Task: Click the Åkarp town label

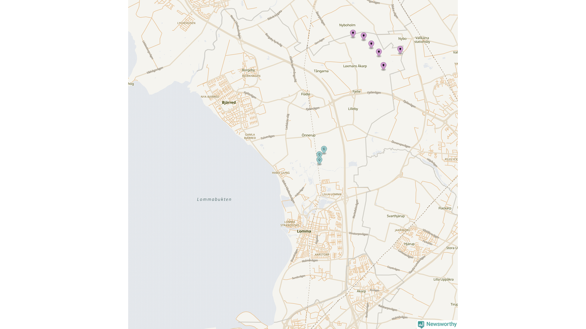Action: click(361, 291)
